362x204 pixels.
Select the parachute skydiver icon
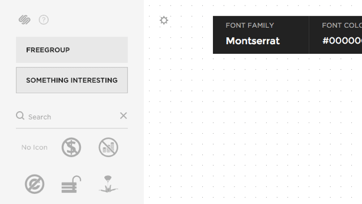pos(108,184)
